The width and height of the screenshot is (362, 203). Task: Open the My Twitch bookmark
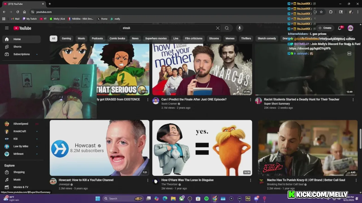click(x=30, y=19)
